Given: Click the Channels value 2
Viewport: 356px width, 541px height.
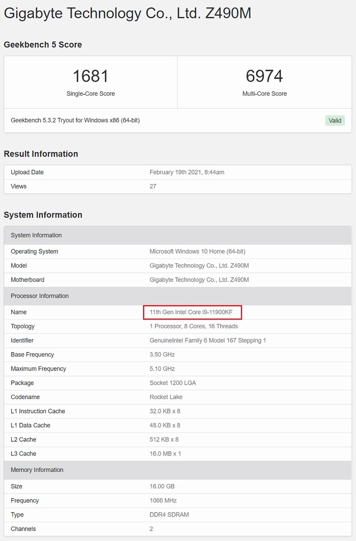Looking at the screenshot, I should coord(152,529).
